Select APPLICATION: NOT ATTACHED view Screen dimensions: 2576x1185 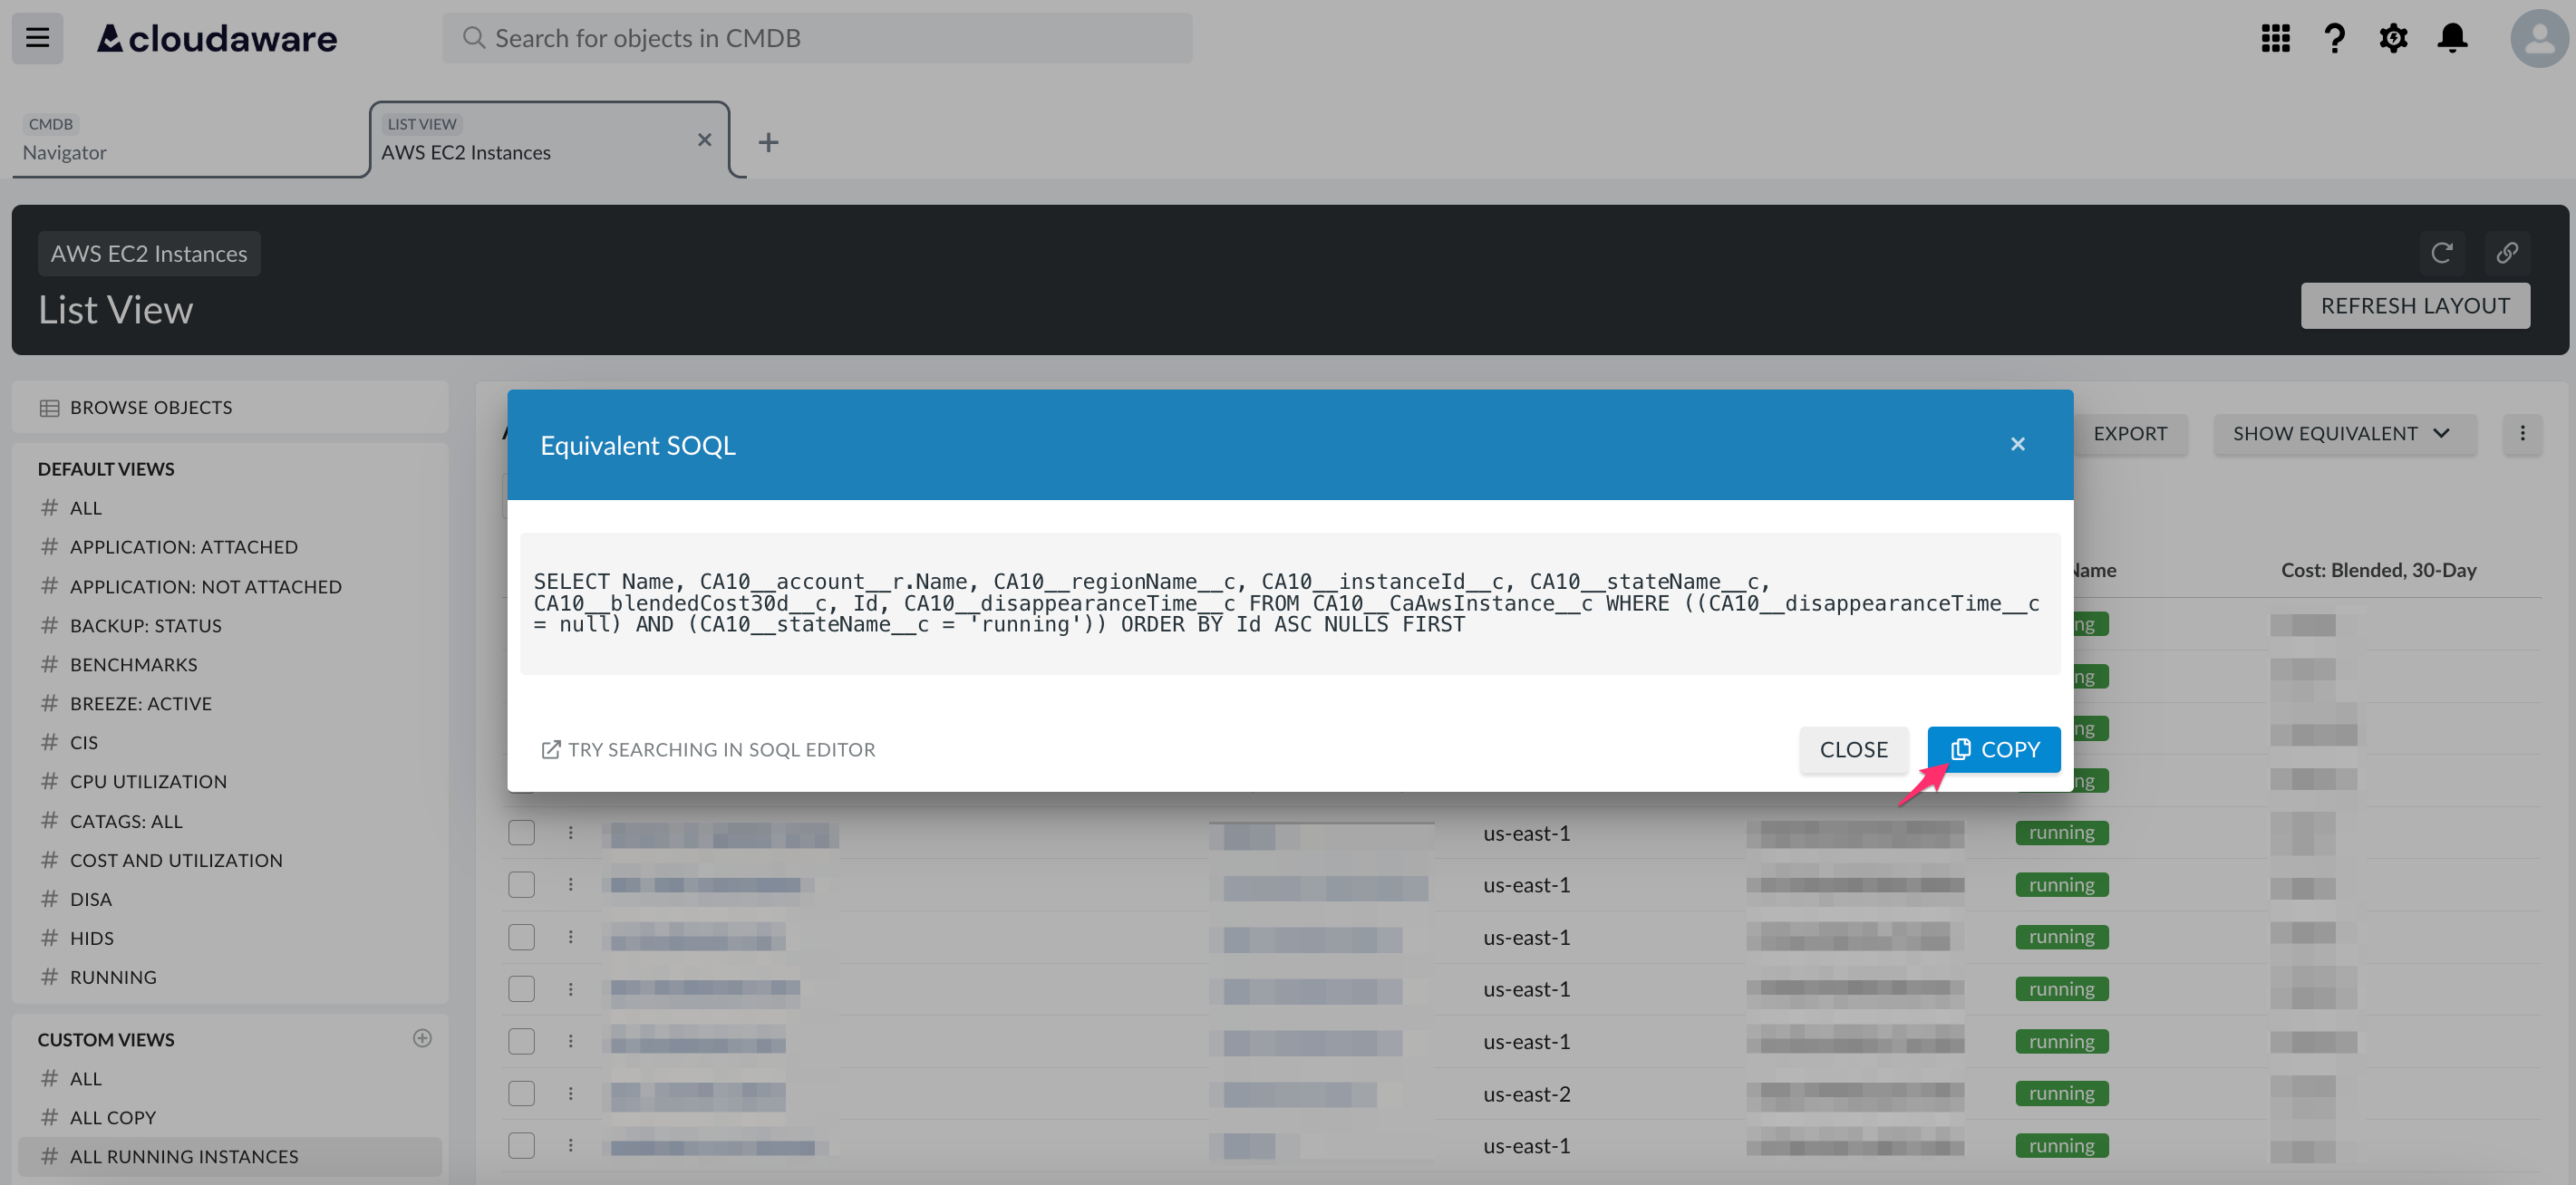(205, 586)
